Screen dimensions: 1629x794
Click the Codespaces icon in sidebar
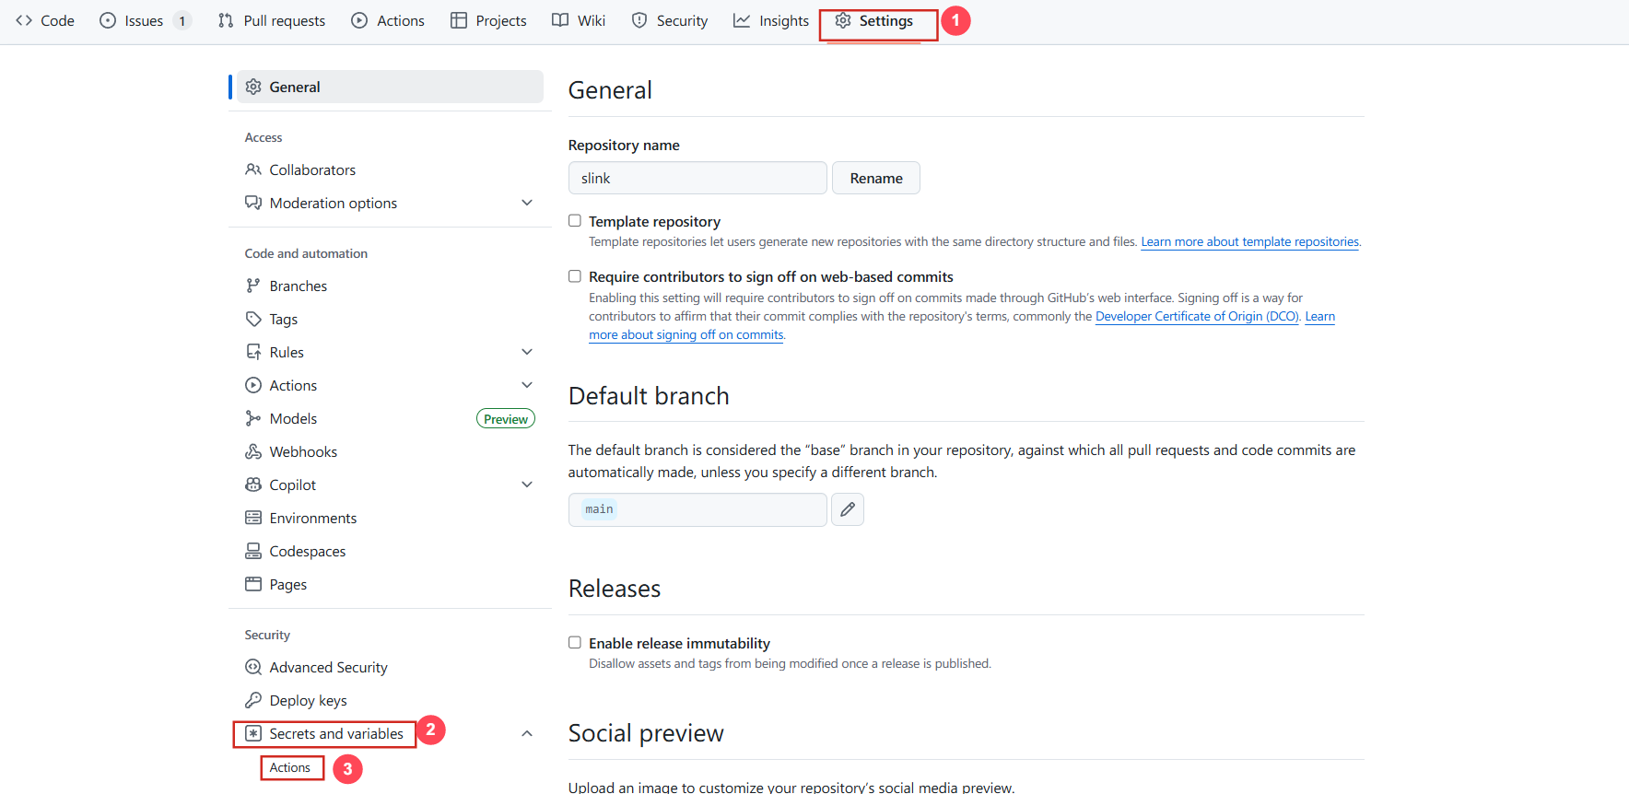(x=253, y=551)
